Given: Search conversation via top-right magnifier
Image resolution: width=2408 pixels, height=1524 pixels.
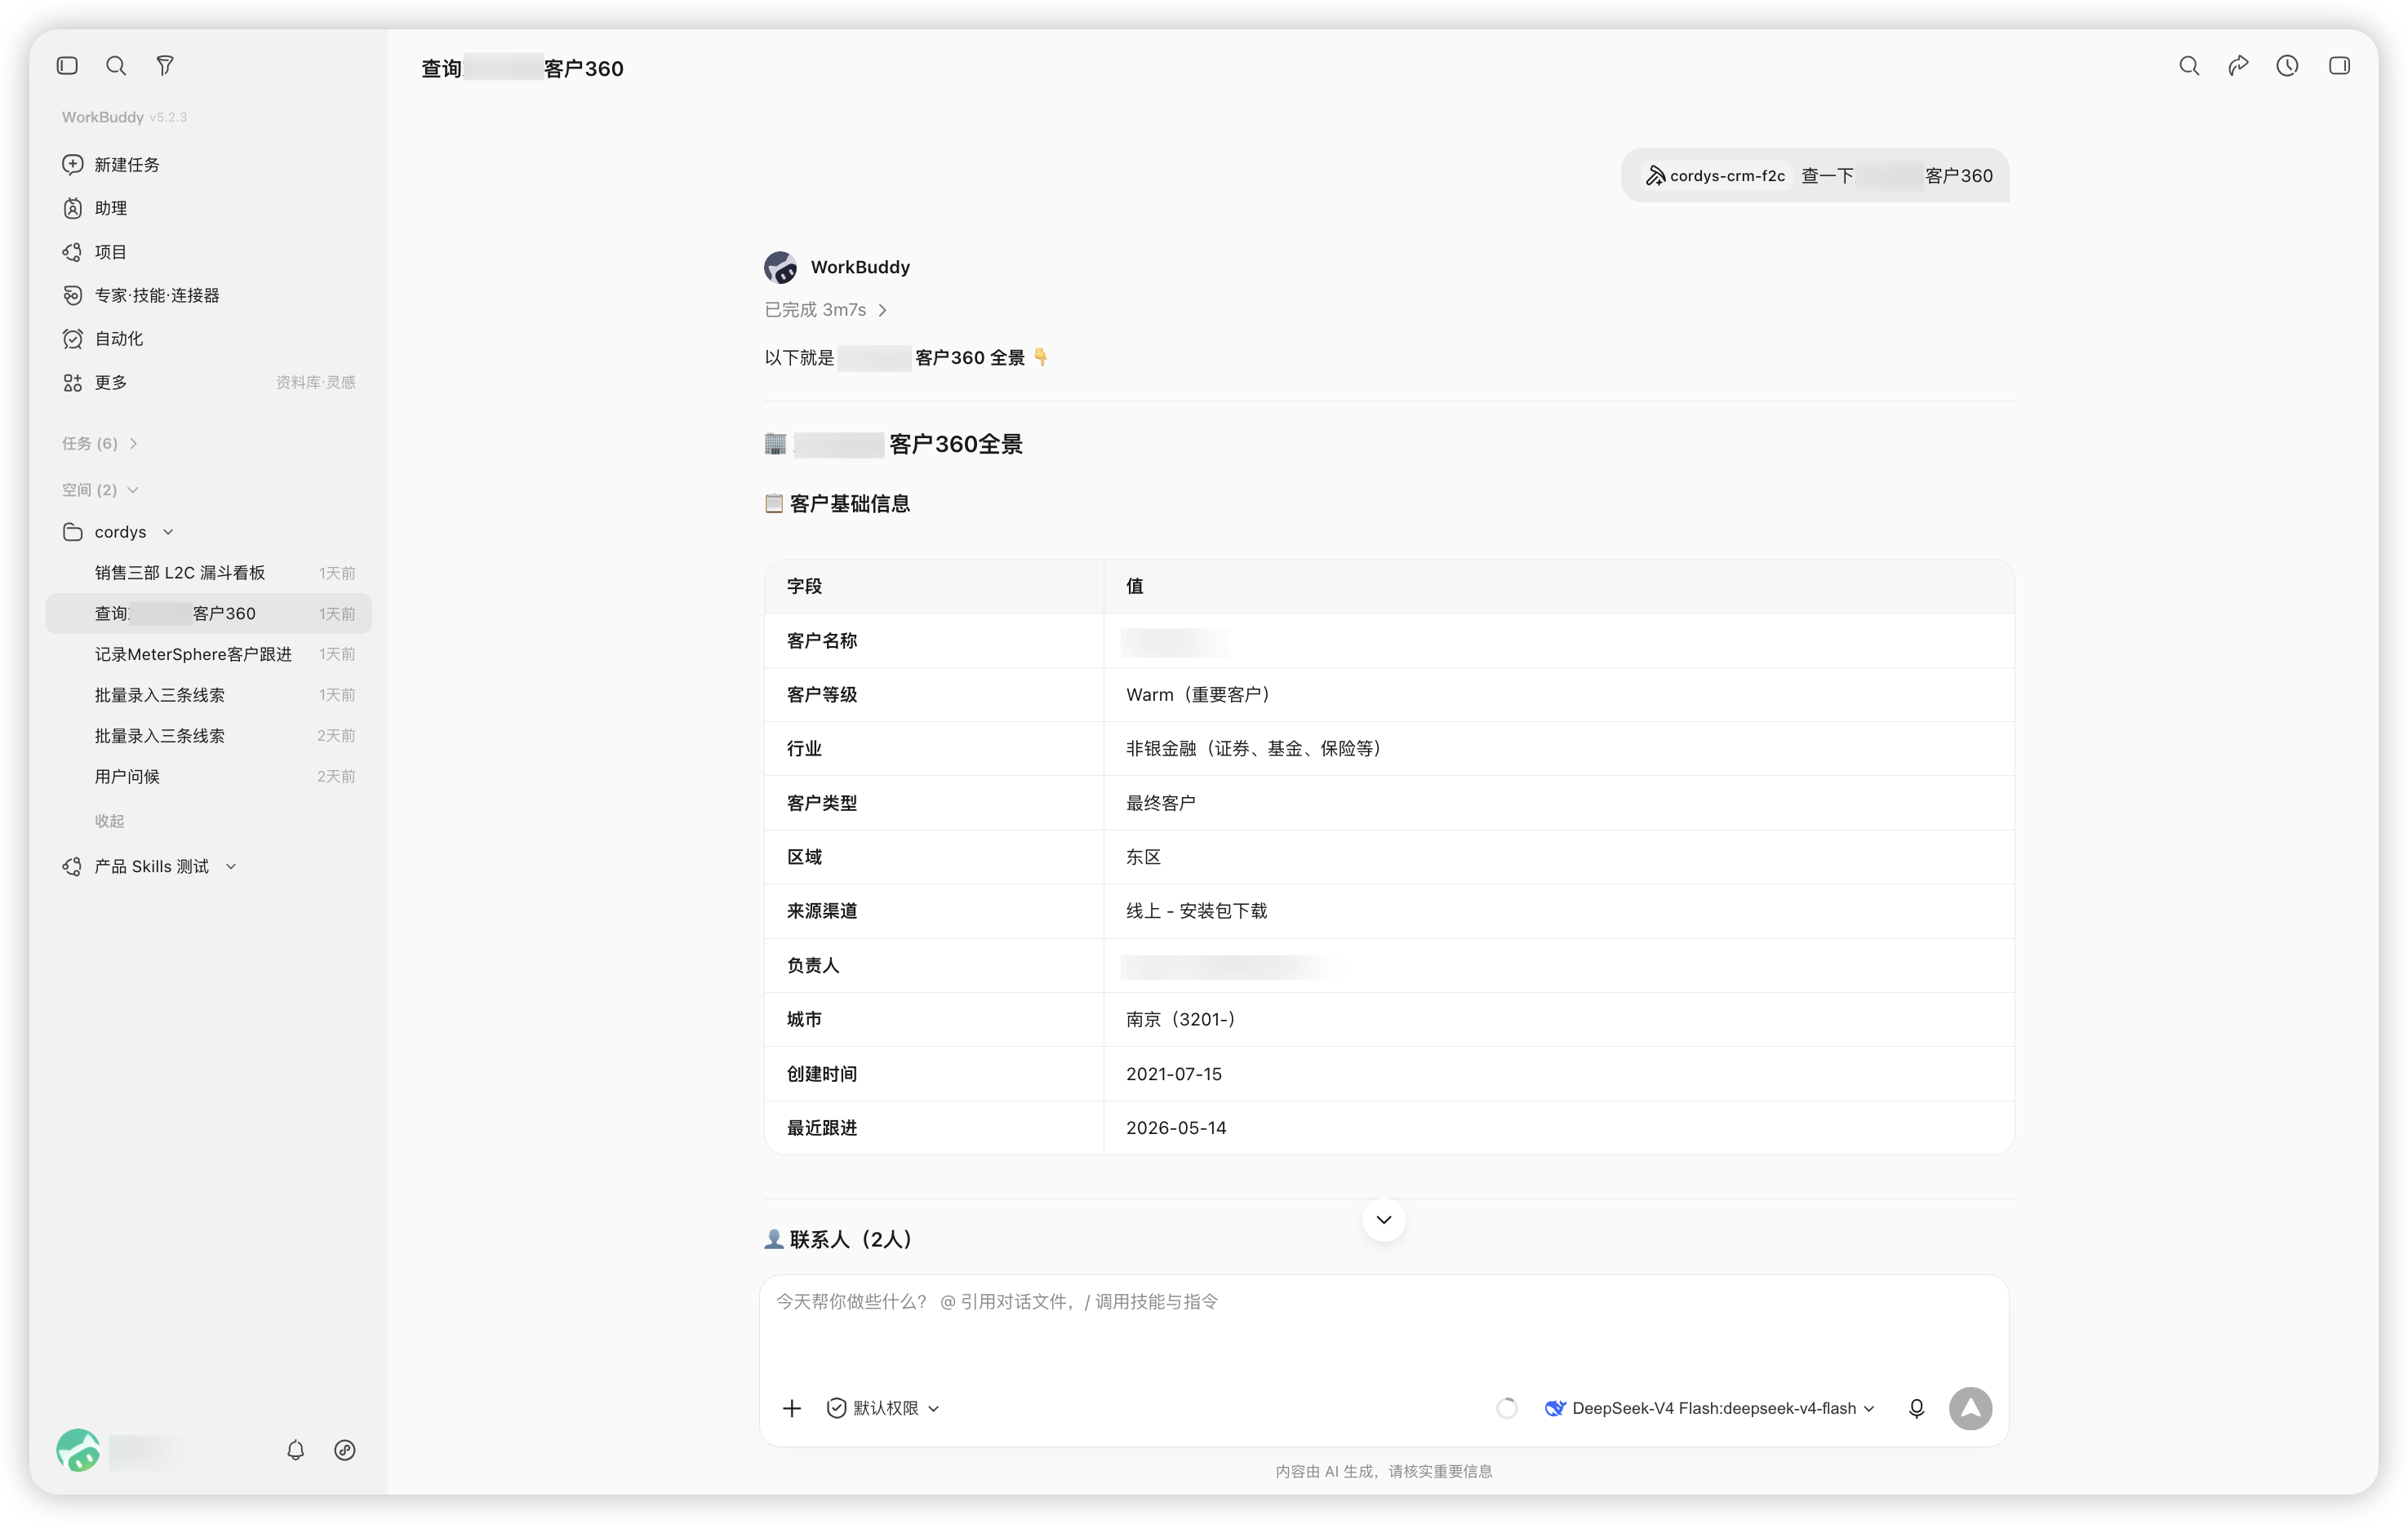Looking at the screenshot, I should (2189, 66).
